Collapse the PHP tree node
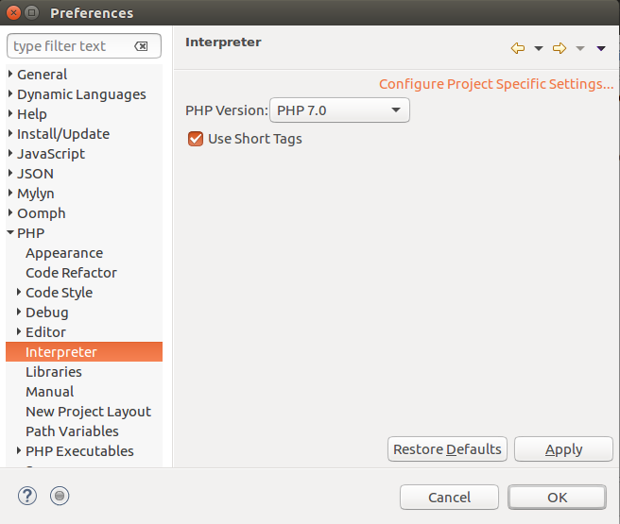620x524 pixels. [10, 232]
